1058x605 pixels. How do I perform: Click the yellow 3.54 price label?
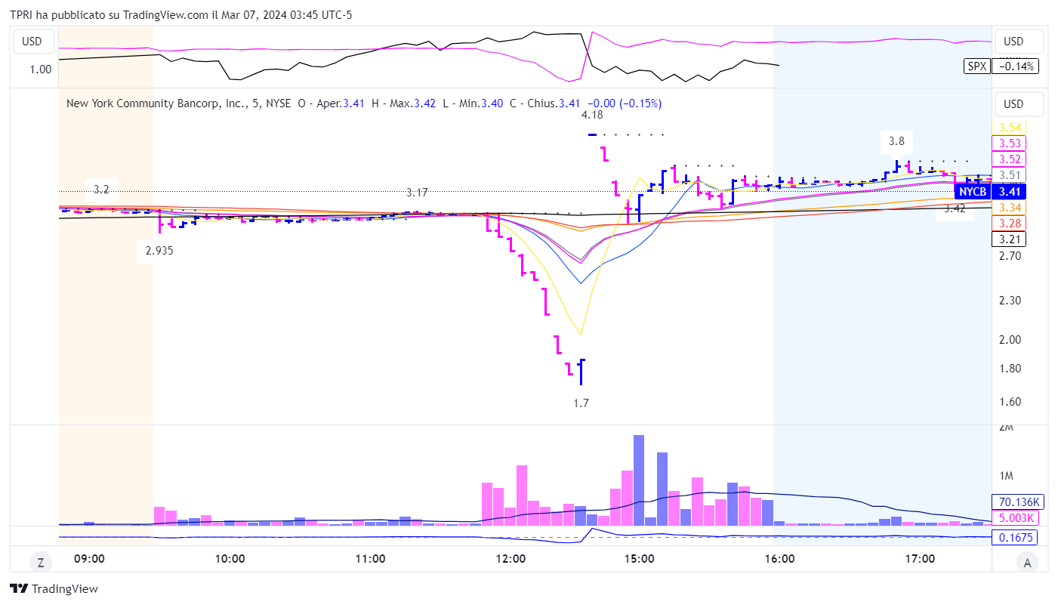[1010, 128]
